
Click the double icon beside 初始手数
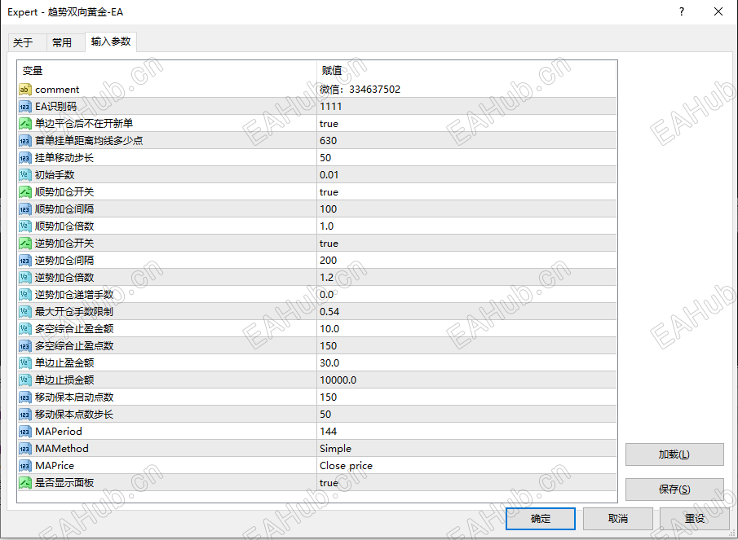pos(25,175)
